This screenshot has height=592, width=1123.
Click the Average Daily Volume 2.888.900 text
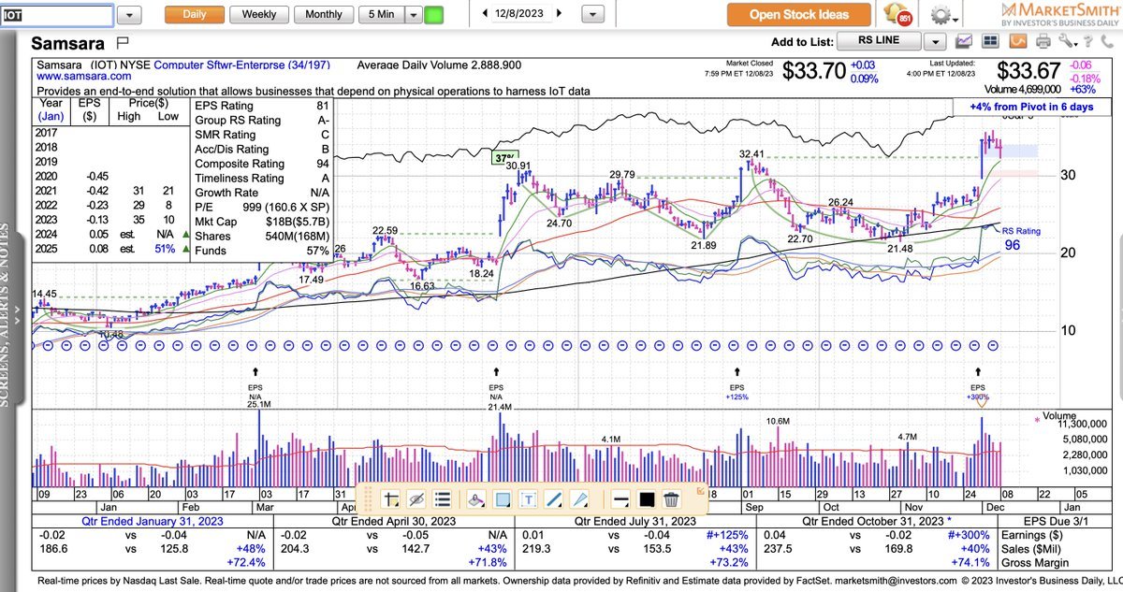click(439, 65)
